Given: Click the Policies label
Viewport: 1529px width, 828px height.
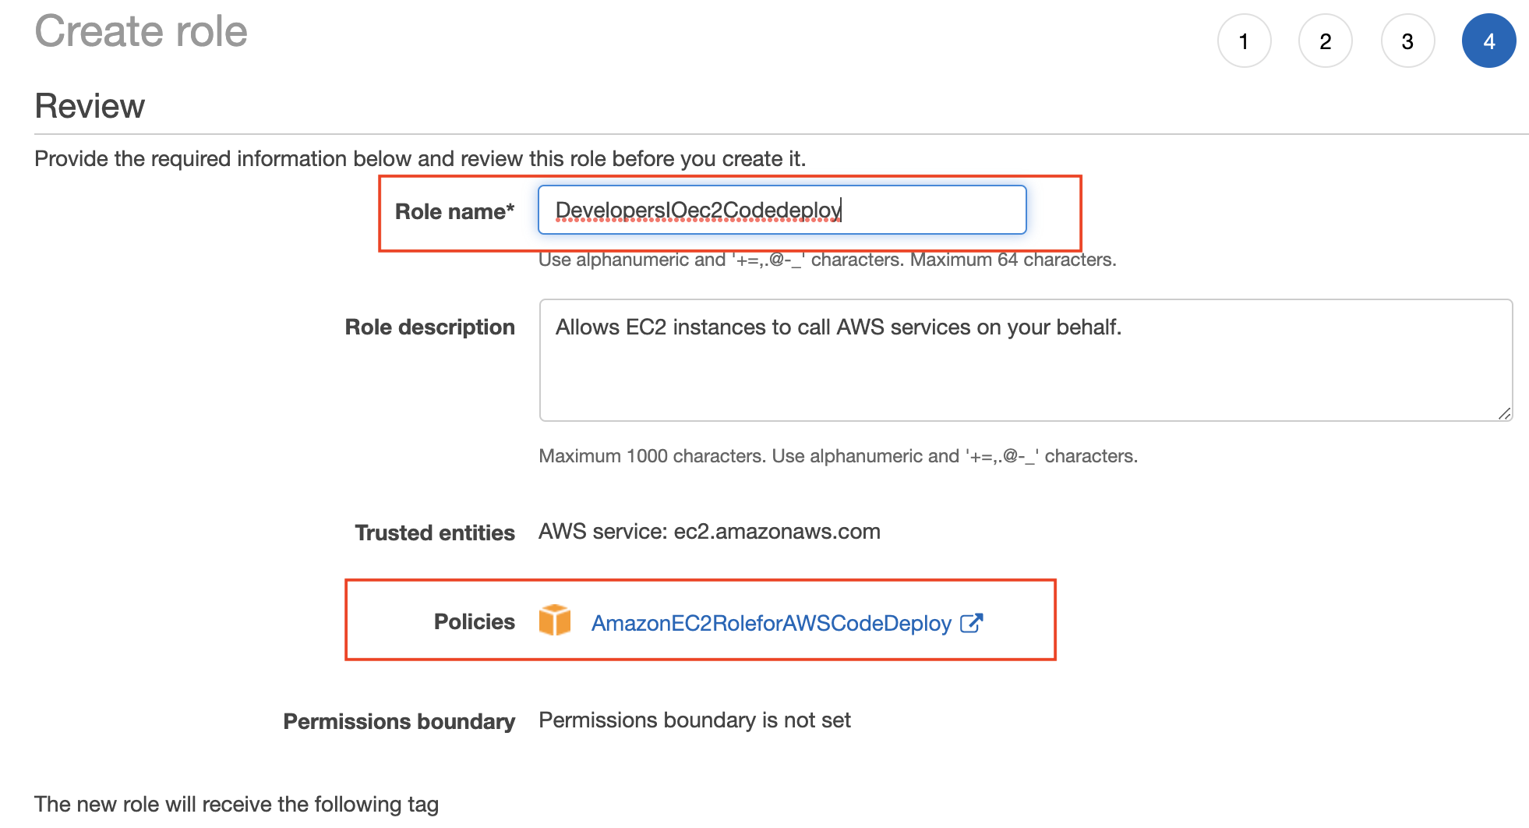Looking at the screenshot, I should 475,621.
